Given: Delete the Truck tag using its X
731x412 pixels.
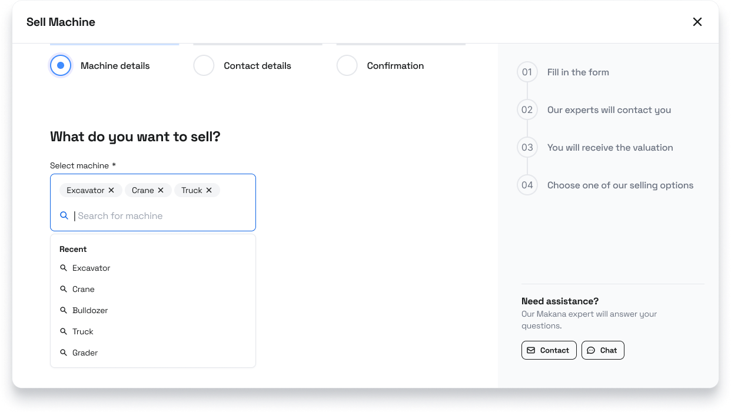Looking at the screenshot, I should pos(209,190).
